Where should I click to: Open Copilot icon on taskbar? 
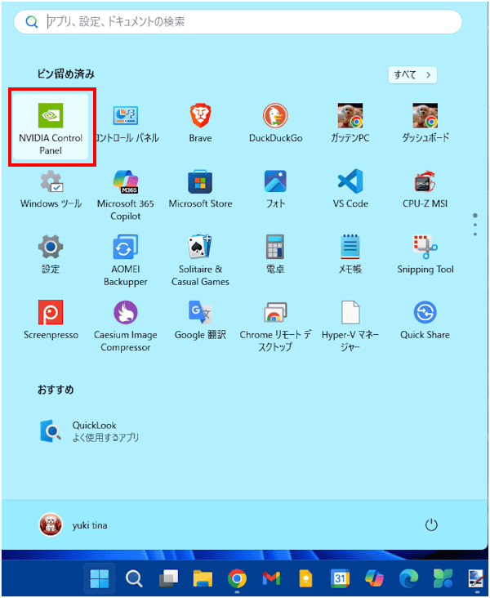click(374, 578)
